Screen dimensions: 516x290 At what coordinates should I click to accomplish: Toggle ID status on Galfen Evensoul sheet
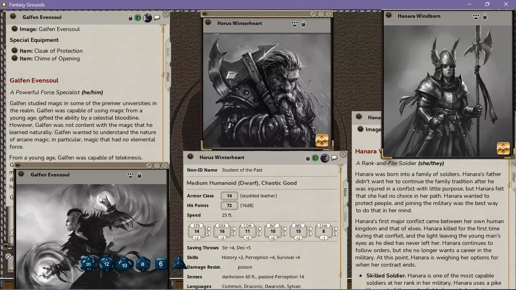click(138, 18)
